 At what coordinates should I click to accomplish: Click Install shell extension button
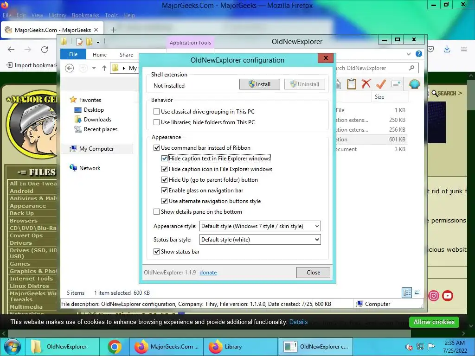coord(260,84)
